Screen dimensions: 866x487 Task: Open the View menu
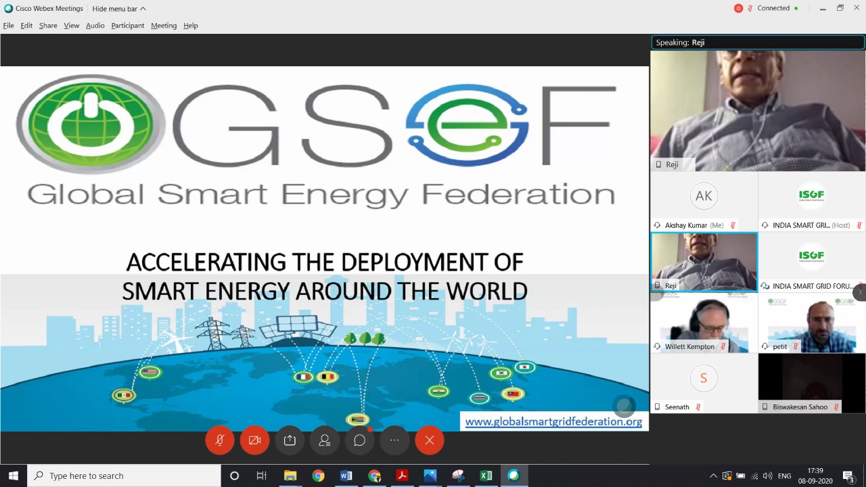click(72, 26)
